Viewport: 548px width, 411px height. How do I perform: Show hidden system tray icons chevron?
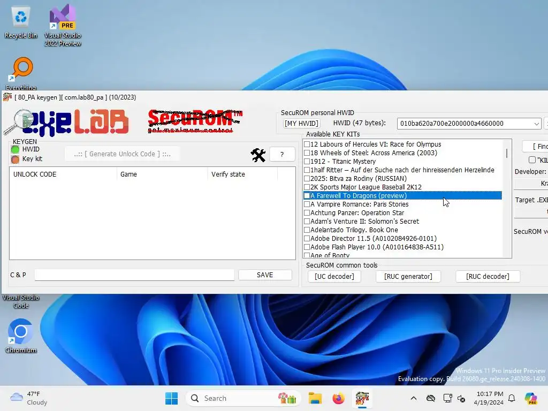(x=414, y=398)
